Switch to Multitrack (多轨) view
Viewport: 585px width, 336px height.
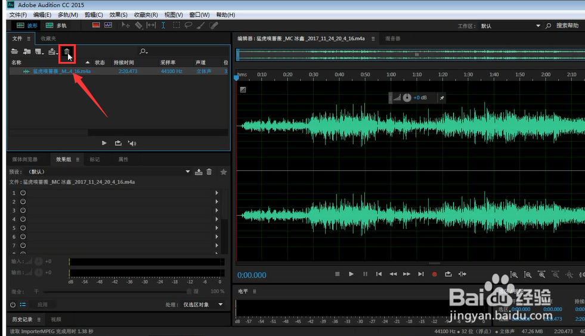56,26
